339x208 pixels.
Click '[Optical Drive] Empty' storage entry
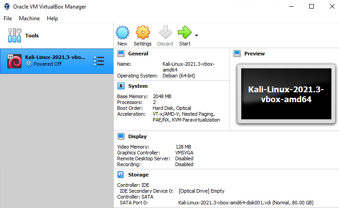click(x=202, y=191)
